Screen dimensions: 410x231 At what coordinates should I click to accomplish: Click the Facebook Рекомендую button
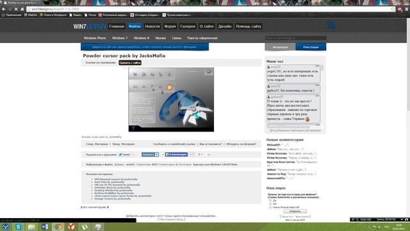point(176,155)
